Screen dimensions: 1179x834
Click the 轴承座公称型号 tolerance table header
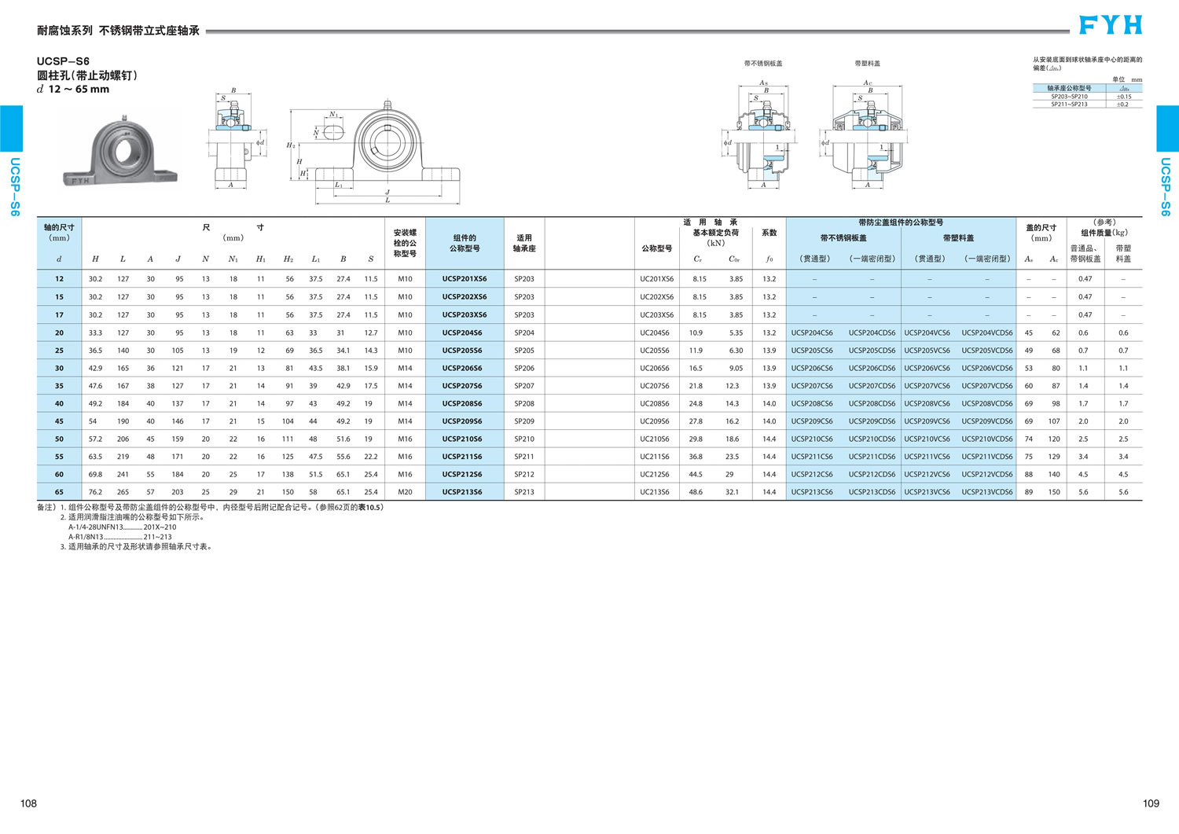[x=1069, y=88]
